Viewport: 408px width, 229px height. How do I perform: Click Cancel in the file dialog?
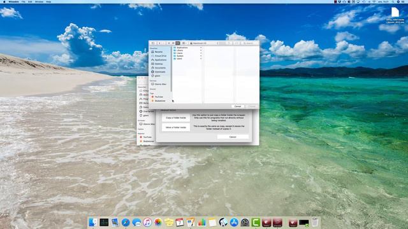click(238, 106)
